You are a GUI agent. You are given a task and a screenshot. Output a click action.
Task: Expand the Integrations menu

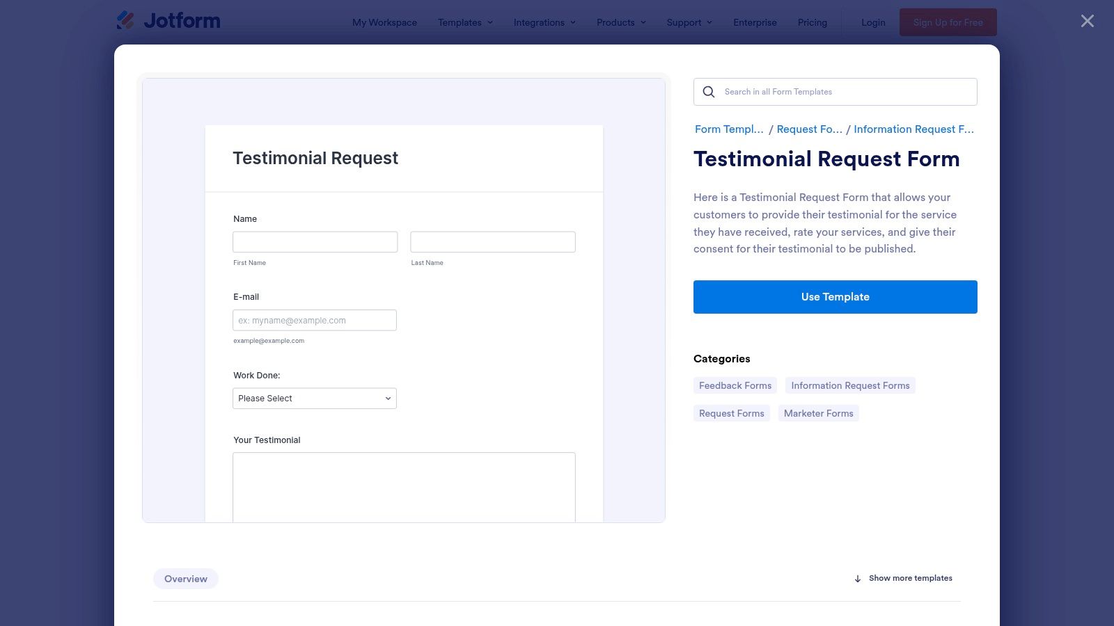pos(544,22)
